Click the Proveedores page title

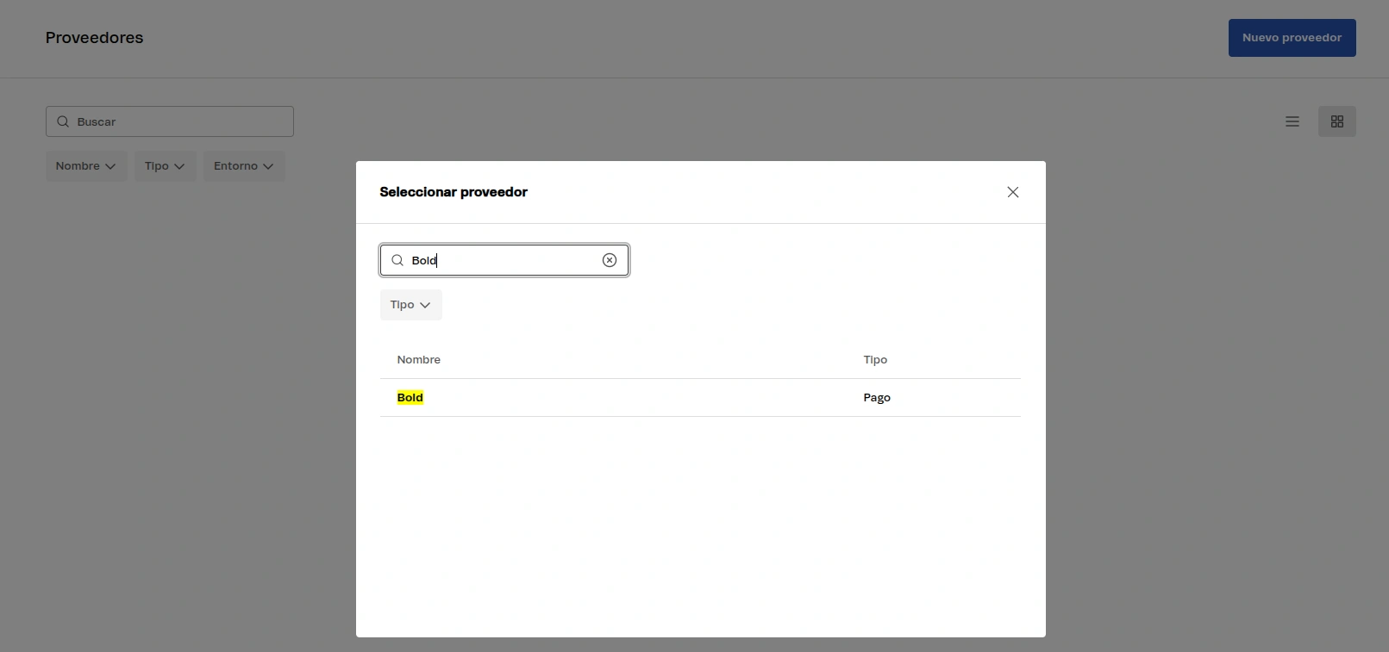tap(95, 38)
